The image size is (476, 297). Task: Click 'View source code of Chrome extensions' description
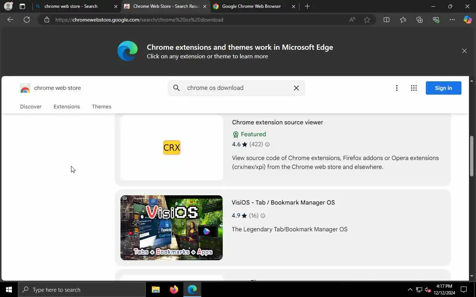tap(335, 163)
